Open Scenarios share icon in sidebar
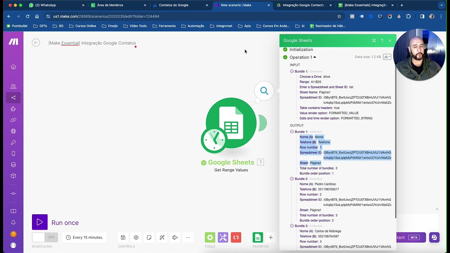450x253 pixels. pos(13,98)
